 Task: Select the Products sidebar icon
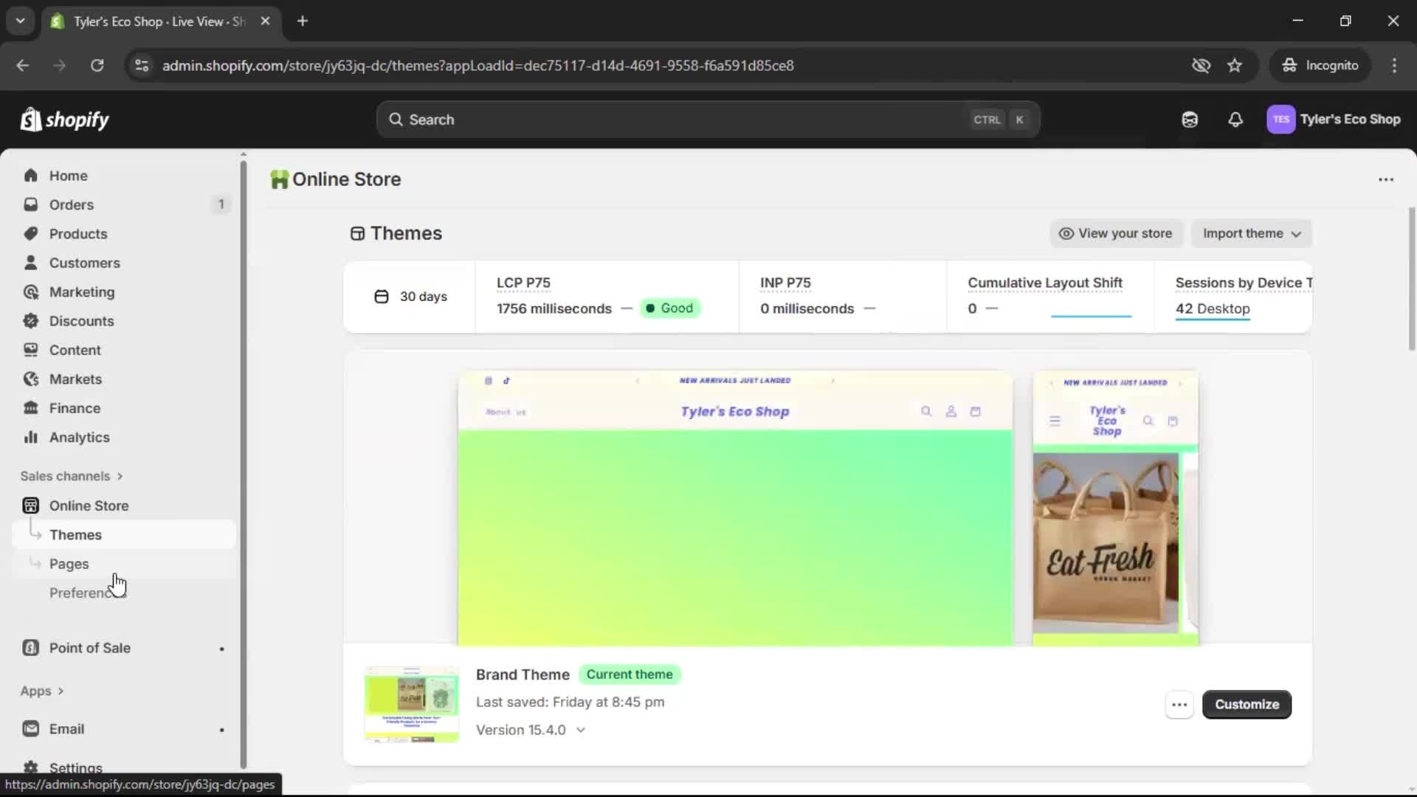click(30, 233)
